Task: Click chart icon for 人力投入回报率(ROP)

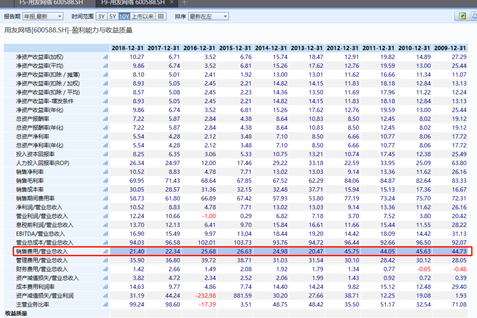Action: pyautogui.click(x=105, y=163)
